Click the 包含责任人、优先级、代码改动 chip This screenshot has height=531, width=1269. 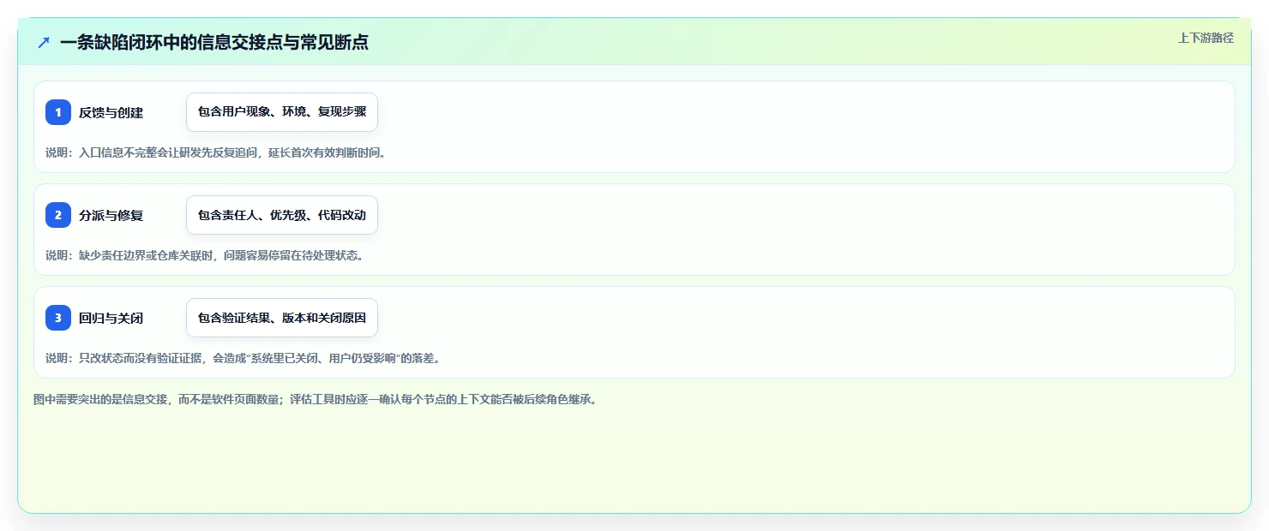click(x=282, y=215)
